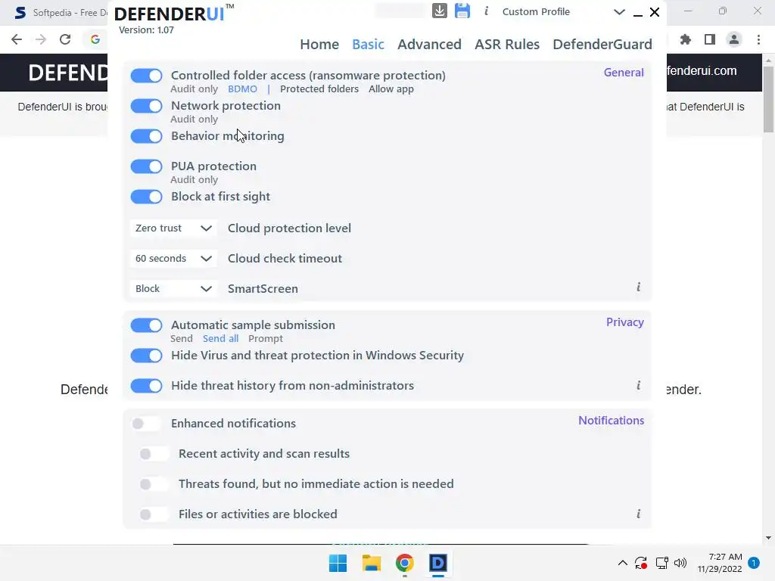
Task: Open the Chrome side panel icon
Action: tap(710, 39)
